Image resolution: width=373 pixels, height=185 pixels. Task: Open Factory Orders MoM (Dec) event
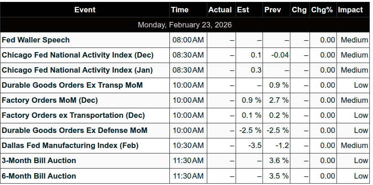pos(50,100)
